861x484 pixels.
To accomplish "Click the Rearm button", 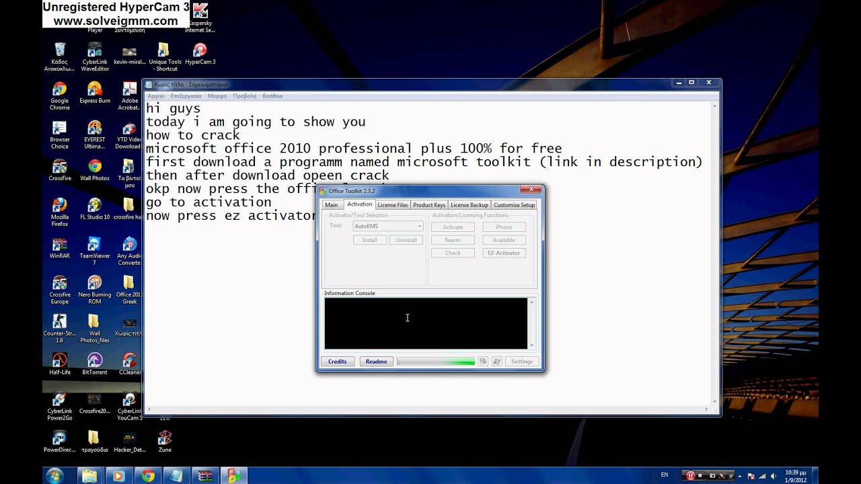I will pyautogui.click(x=453, y=240).
